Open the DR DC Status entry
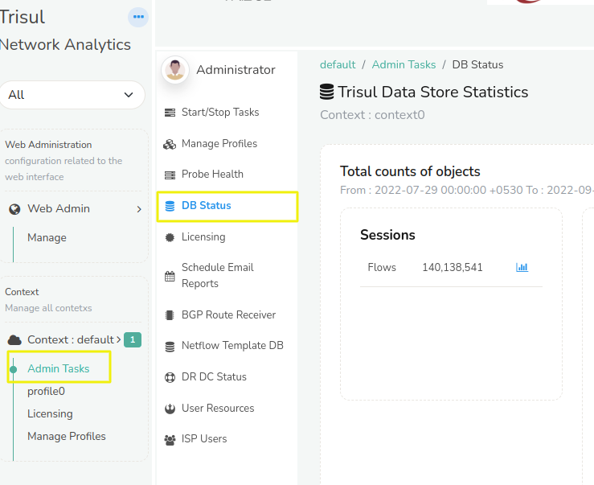 pyautogui.click(x=214, y=377)
